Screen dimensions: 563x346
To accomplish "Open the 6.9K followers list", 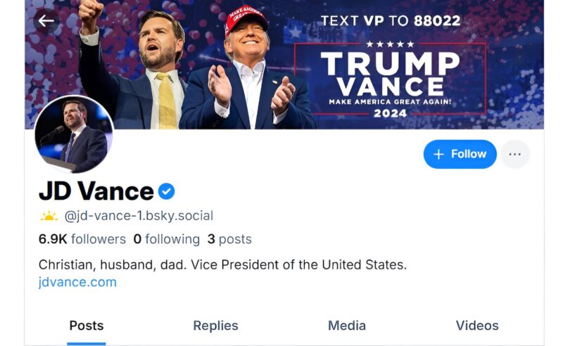I will 82,239.
